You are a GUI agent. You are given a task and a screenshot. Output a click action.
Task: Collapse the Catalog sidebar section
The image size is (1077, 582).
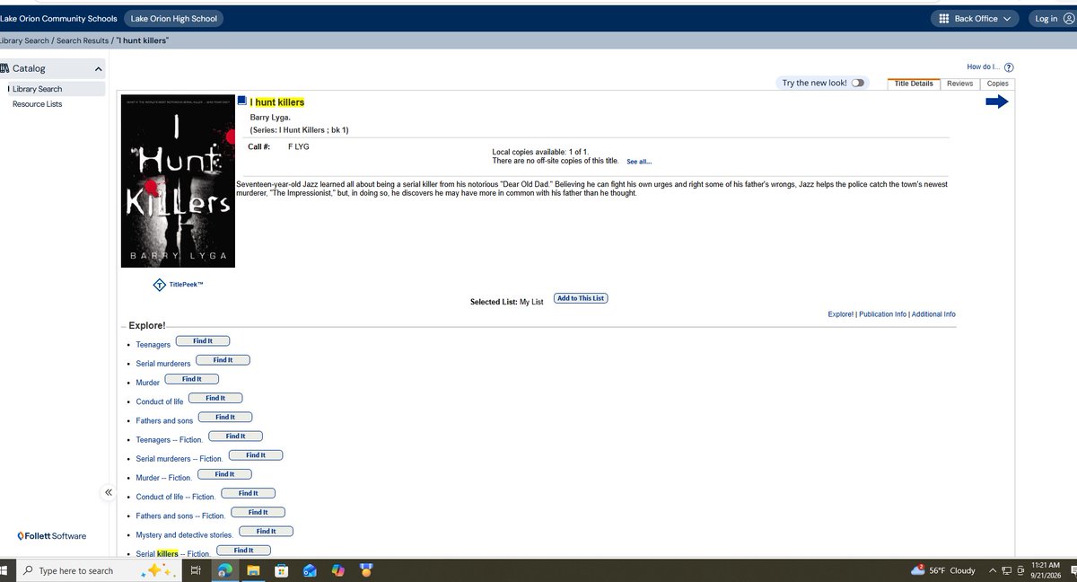[x=98, y=69]
